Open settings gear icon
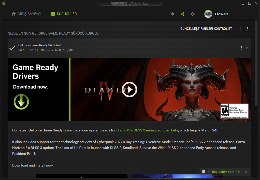The image size is (260, 180). 193,14
